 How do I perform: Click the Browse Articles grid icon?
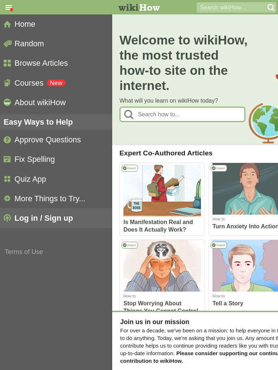click(7, 63)
